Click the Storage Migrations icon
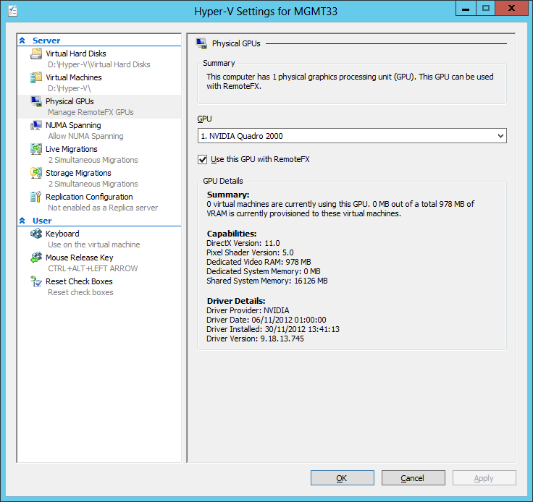The image size is (533, 502). click(x=36, y=173)
